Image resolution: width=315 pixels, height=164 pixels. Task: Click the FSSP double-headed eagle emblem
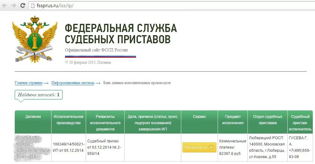(x=35, y=39)
